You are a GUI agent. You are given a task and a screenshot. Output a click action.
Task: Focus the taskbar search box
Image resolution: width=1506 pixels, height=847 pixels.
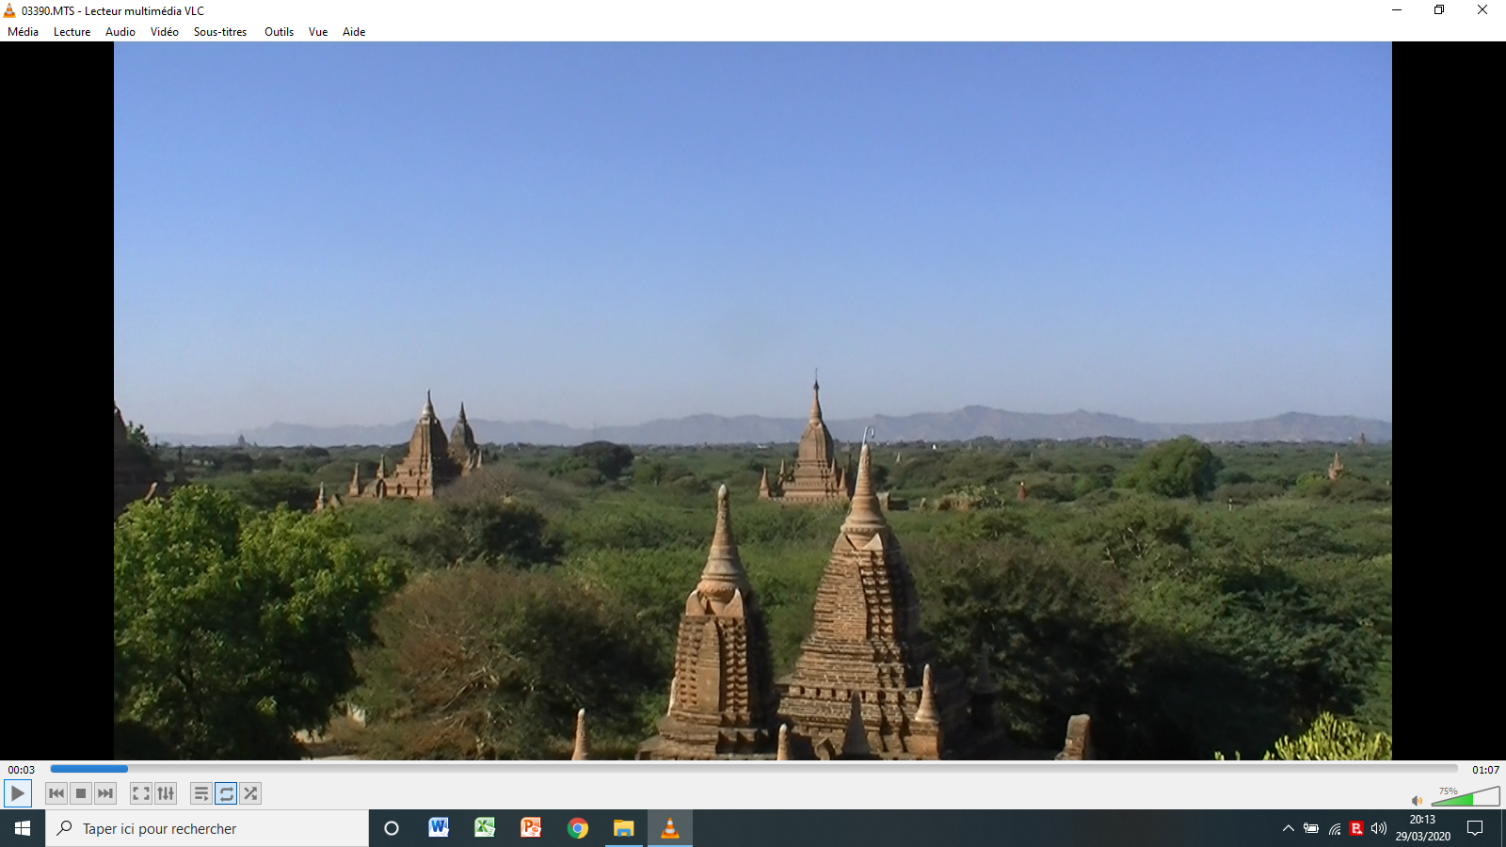(207, 828)
